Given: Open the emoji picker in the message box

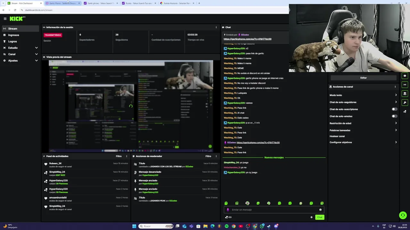Looking at the screenshot, I should tap(320, 210).
